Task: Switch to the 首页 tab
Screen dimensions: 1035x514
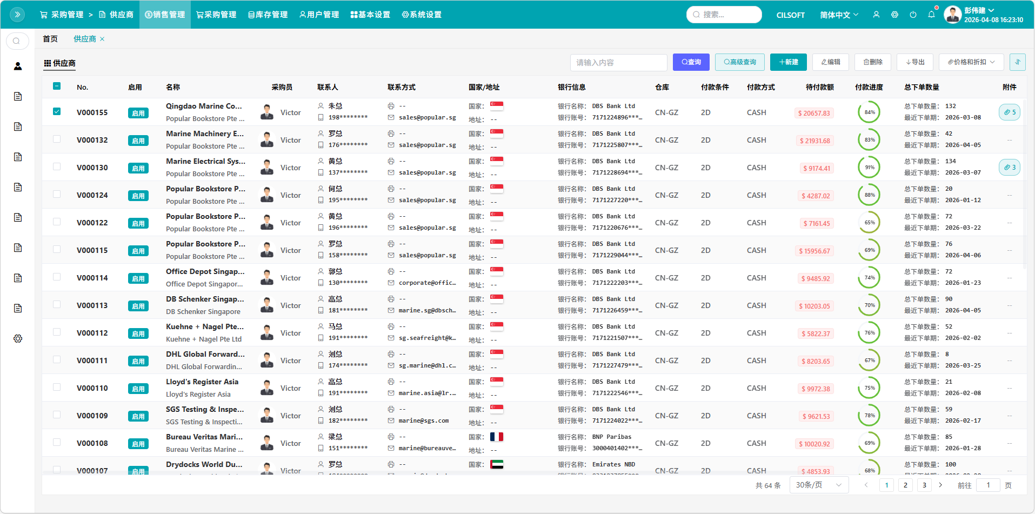Action: click(50, 39)
